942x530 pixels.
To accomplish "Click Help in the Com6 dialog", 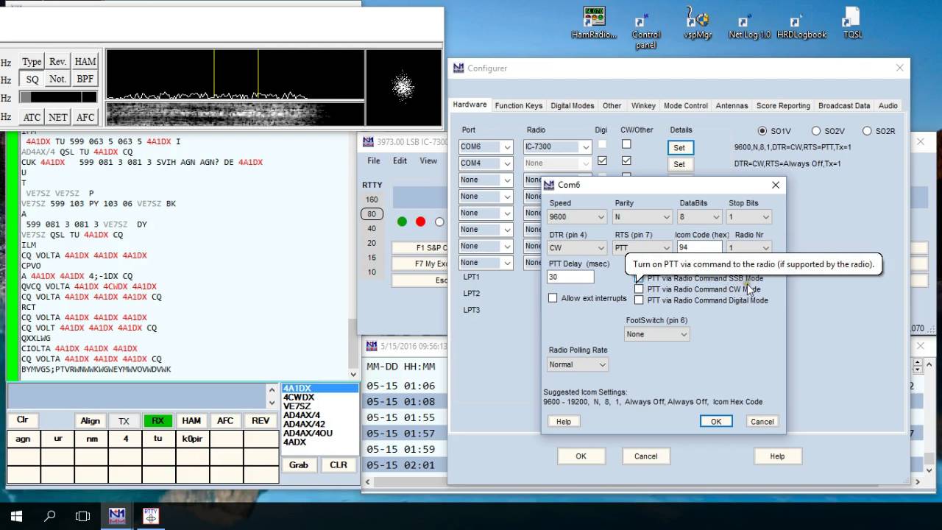I will click(x=564, y=422).
